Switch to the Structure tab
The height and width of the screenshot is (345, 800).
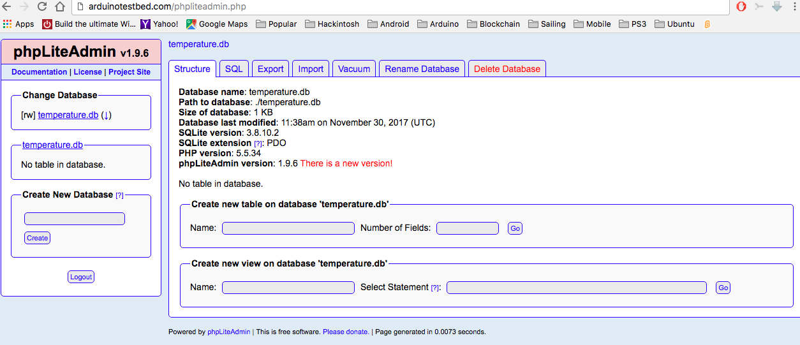(x=192, y=69)
